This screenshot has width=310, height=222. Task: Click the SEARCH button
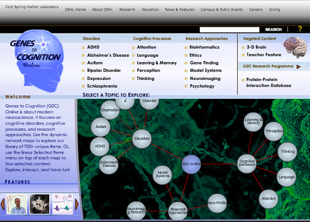pyautogui.click(x=273, y=30)
